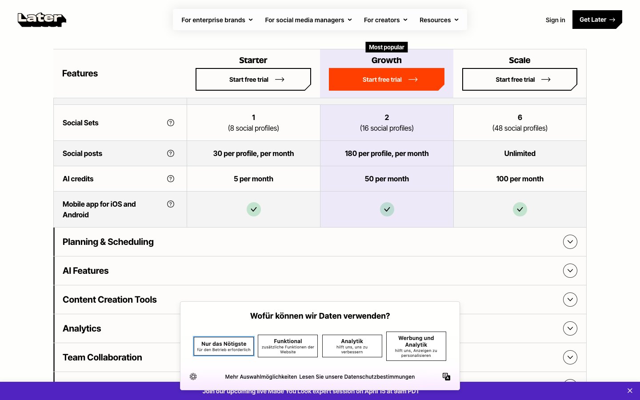
Task: Click the Get Later button
Action: [597, 20]
